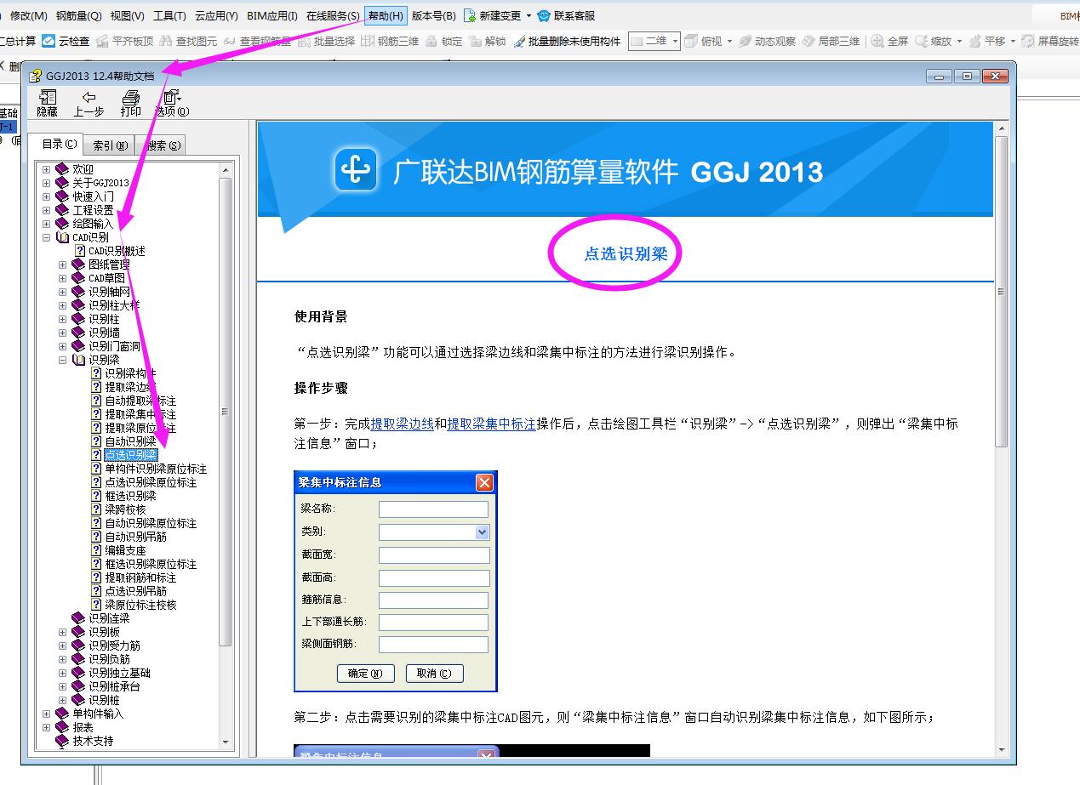This screenshot has height=785, width=1080.
Task: Expand the 报表 tree node
Action: click(x=47, y=727)
